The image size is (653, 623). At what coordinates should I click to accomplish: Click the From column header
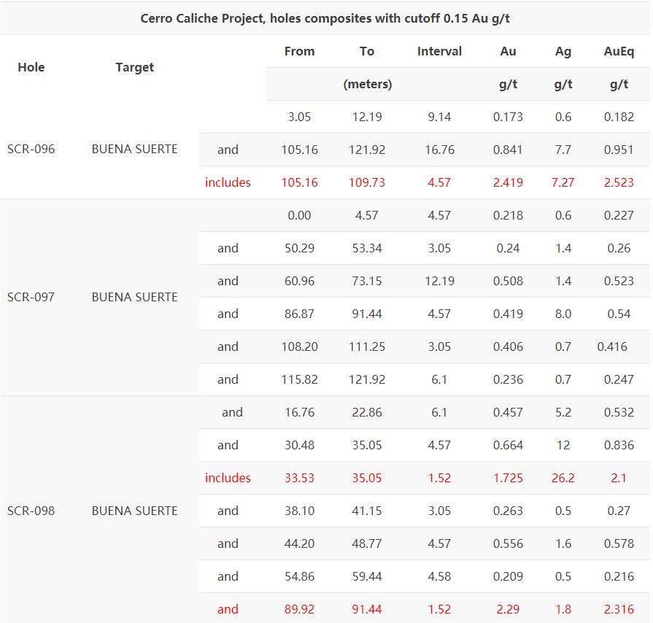point(299,51)
